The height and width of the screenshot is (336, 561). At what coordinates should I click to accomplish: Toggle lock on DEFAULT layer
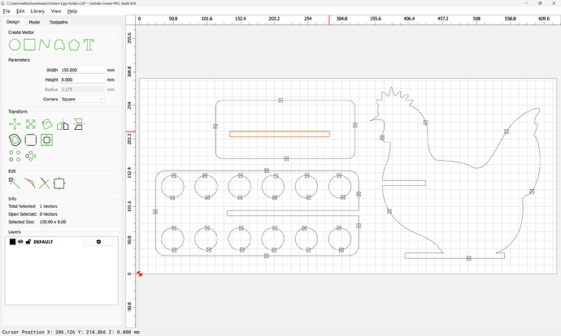pyautogui.click(x=28, y=242)
